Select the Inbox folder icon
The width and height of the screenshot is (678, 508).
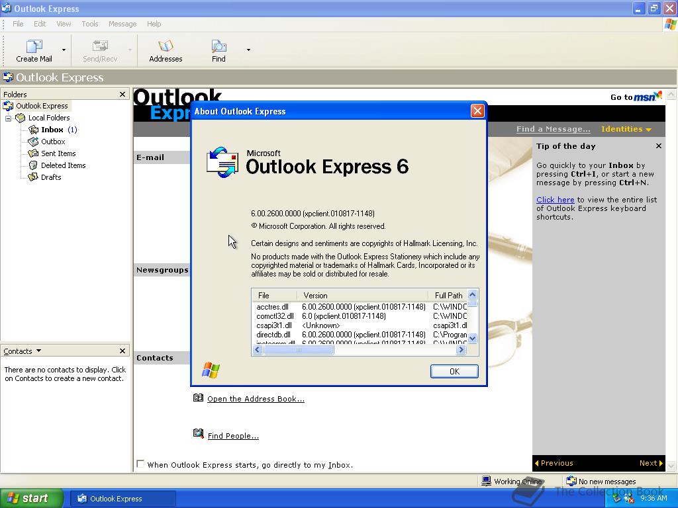point(33,130)
